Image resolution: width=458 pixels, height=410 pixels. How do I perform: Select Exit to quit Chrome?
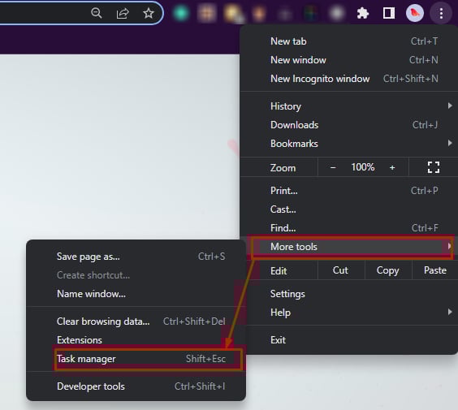pyautogui.click(x=349, y=340)
